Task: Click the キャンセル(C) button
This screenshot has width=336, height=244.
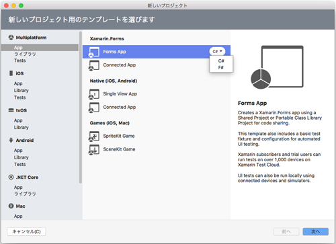Action: tap(26, 232)
